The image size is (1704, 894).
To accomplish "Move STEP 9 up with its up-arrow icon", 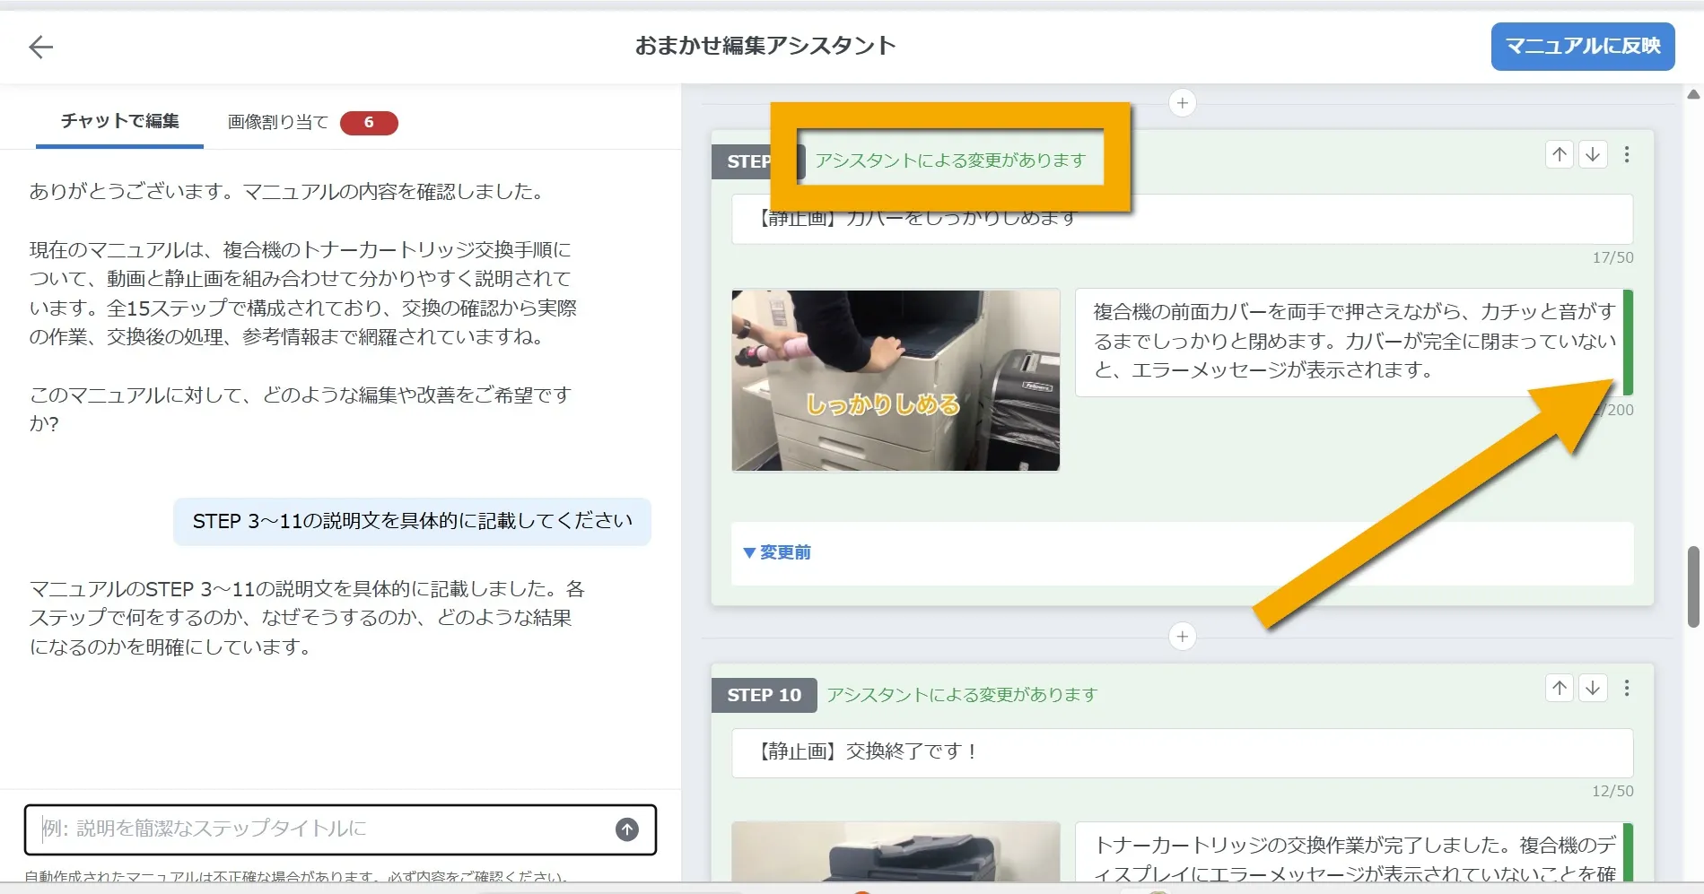I will click(1559, 154).
